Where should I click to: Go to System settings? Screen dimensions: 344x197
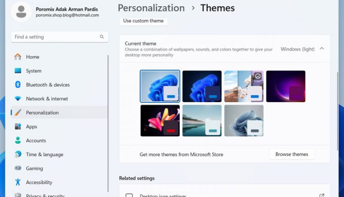click(59, 71)
